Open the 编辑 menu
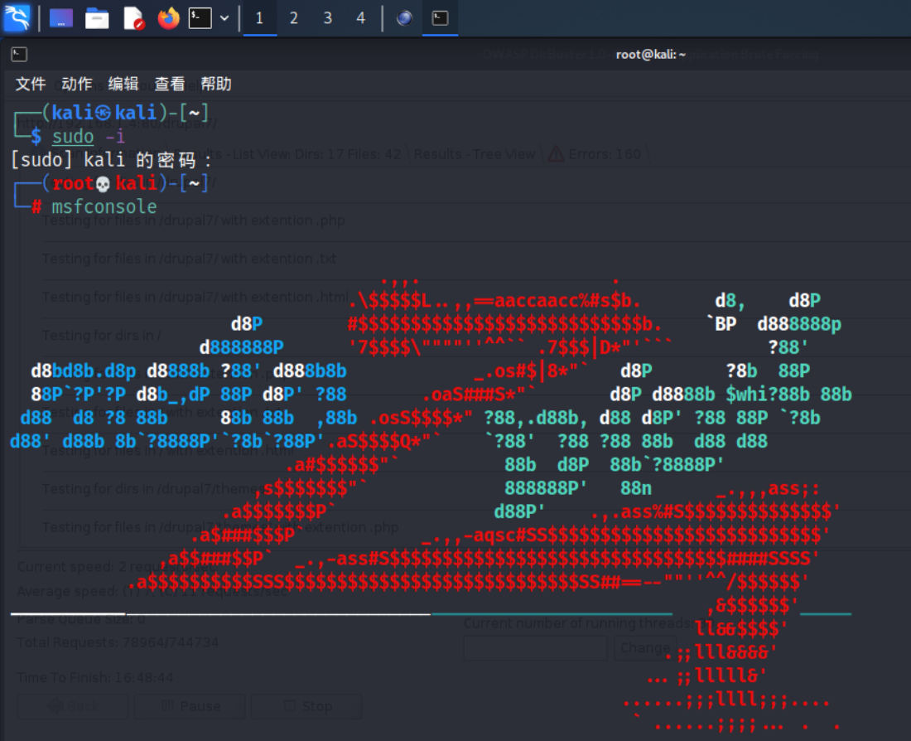911x741 pixels. click(123, 84)
